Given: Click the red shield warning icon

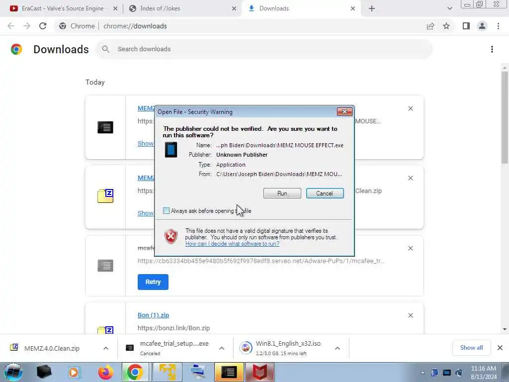Looking at the screenshot, I should coord(171,236).
